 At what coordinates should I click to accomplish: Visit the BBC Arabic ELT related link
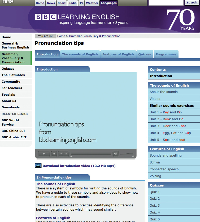(16, 137)
